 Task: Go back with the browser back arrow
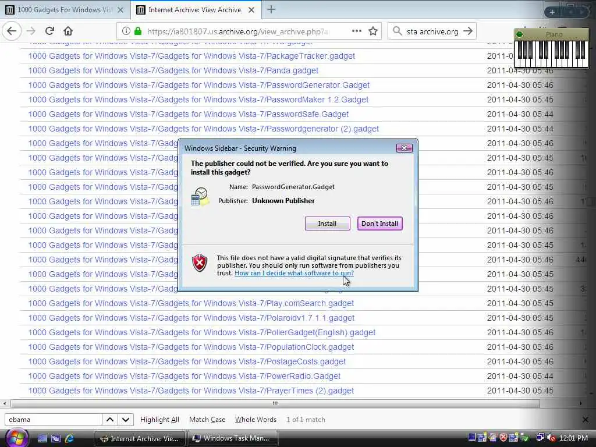coord(12,31)
